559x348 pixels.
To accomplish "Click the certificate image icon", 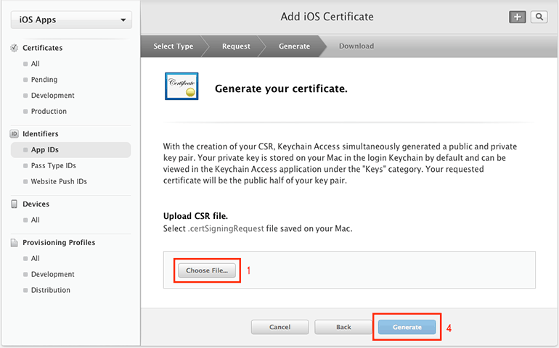I will click(181, 88).
